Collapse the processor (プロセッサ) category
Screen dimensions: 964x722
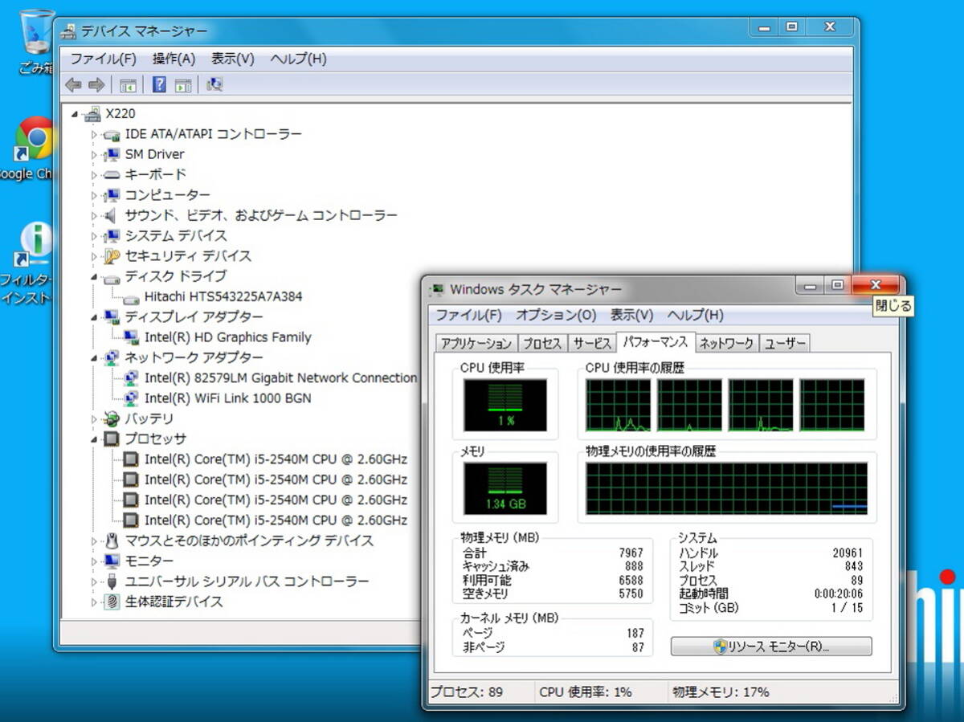point(94,439)
